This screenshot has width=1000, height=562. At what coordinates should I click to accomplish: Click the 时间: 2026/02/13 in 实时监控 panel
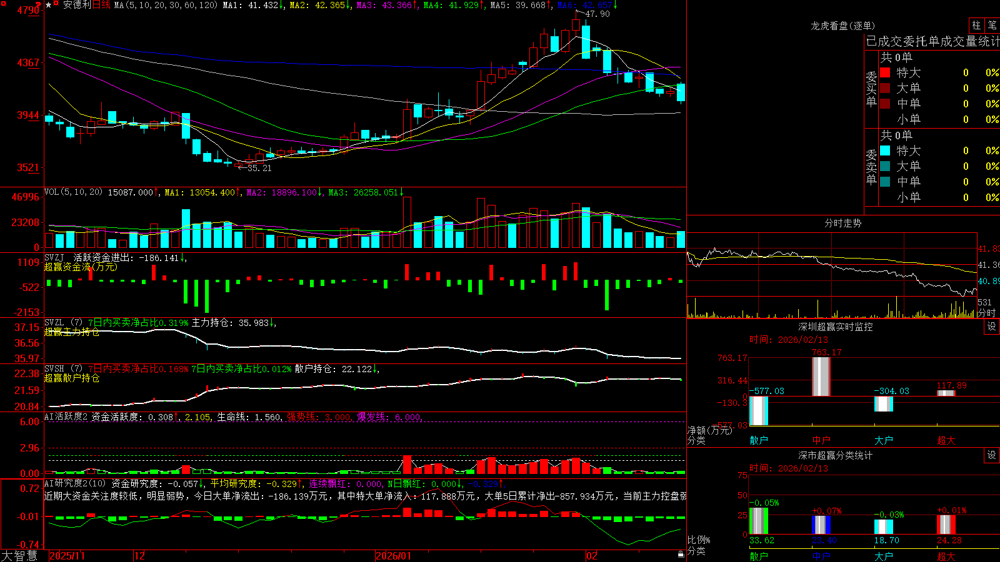pos(789,340)
